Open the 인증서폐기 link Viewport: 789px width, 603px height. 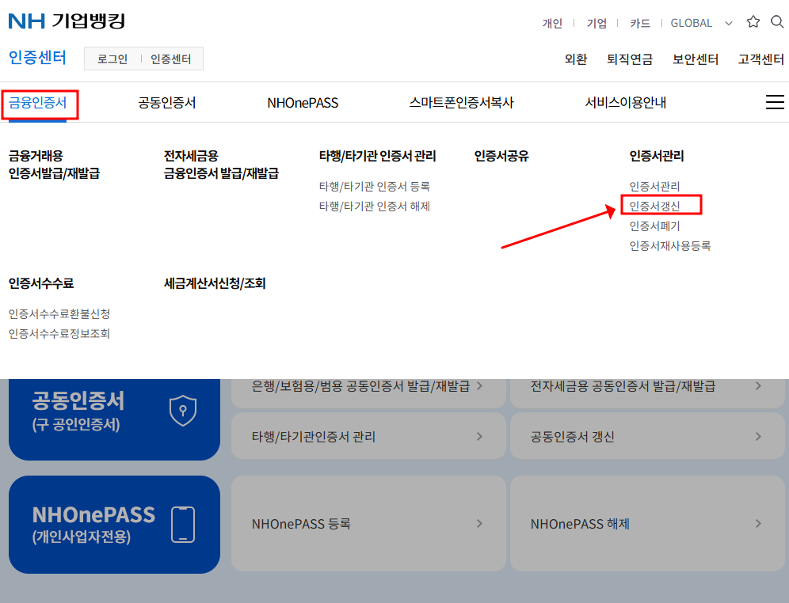(654, 226)
